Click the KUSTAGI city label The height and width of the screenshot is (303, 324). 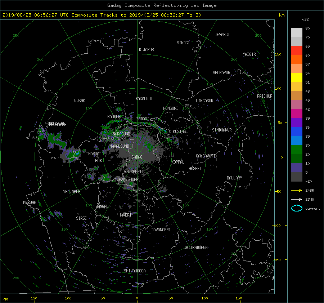(x=180, y=132)
